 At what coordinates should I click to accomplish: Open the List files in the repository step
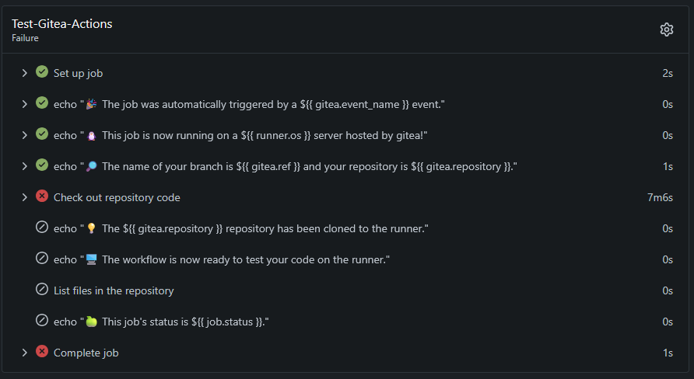114,290
